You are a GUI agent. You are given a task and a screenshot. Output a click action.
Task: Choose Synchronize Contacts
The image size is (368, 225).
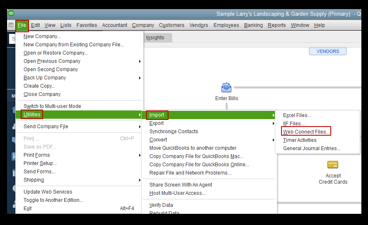209,132
